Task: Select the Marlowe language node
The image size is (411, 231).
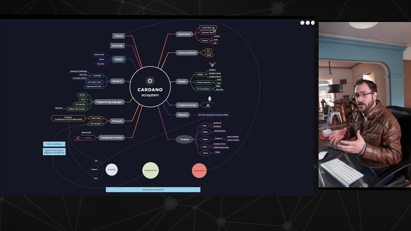Action: (x=83, y=95)
